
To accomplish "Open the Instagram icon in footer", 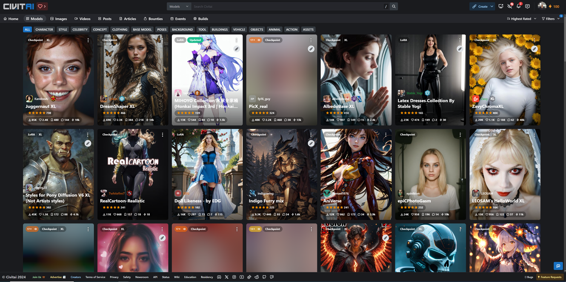I will (x=234, y=277).
